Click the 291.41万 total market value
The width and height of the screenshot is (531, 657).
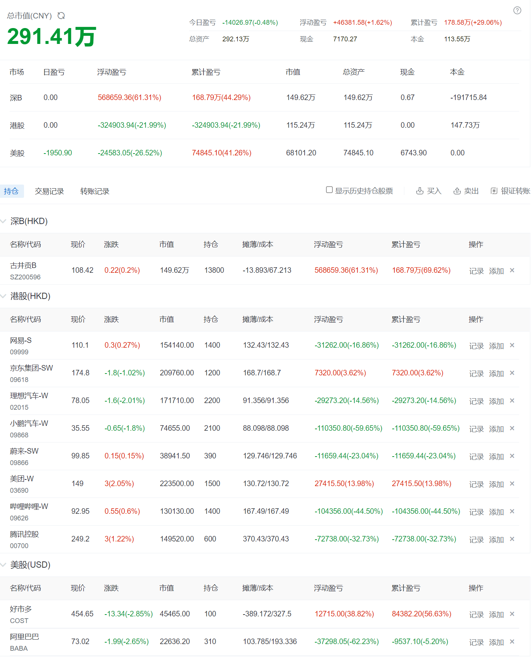[52, 37]
